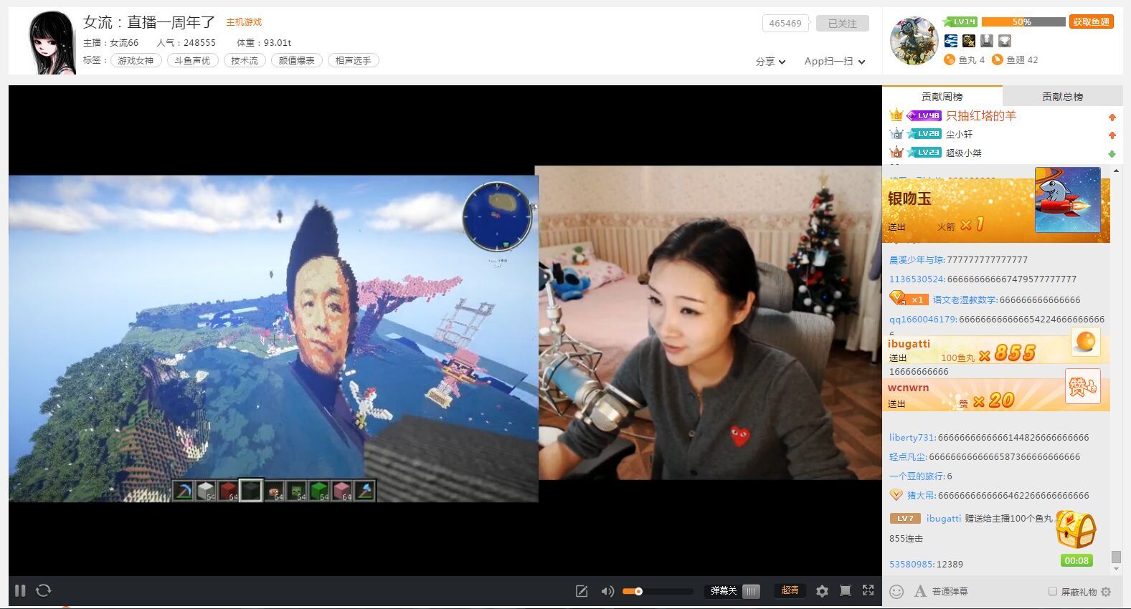The height and width of the screenshot is (609, 1131).
Task: Click the web fullscreen square icon
Action: point(846,590)
